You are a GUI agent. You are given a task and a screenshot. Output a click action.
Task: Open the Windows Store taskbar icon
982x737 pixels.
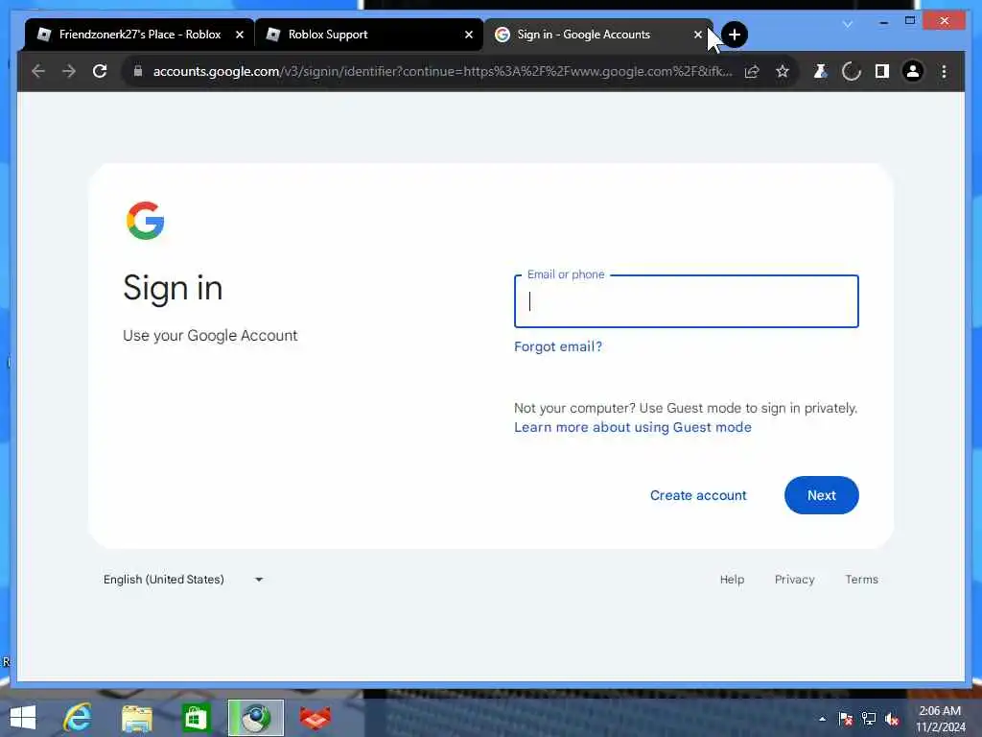(196, 718)
